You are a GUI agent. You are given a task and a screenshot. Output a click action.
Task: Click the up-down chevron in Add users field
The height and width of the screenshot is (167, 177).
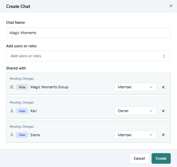pos(164,56)
